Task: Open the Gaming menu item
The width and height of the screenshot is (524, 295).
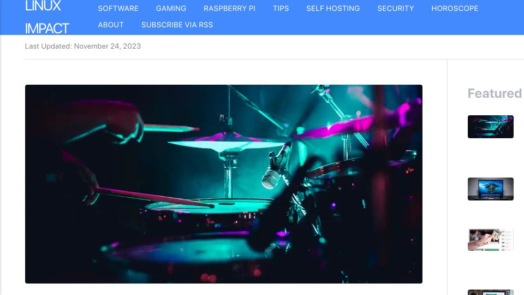Action: tap(171, 8)
